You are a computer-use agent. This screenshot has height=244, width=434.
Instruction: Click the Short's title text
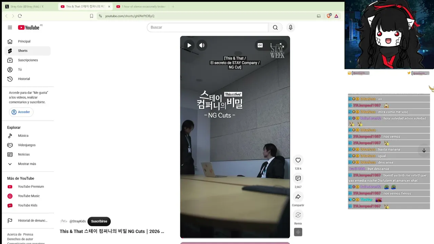point(112,231)
